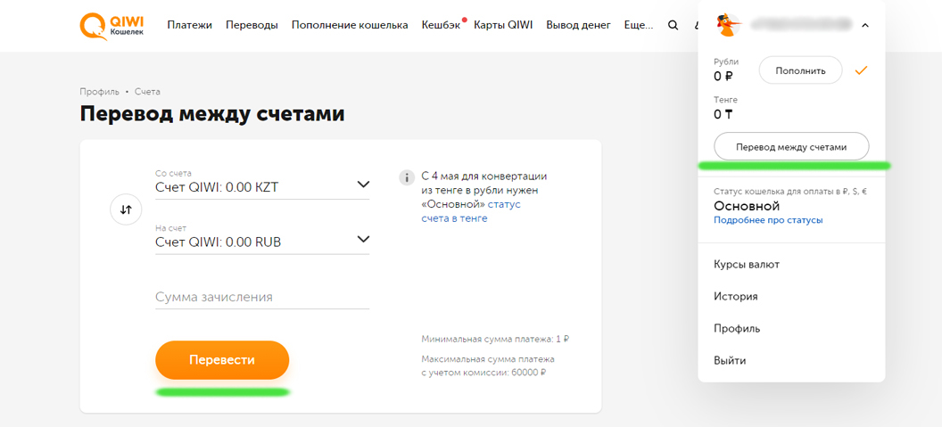
Task: Click the info icon beside the conversion notice
Action: point(407,177)
